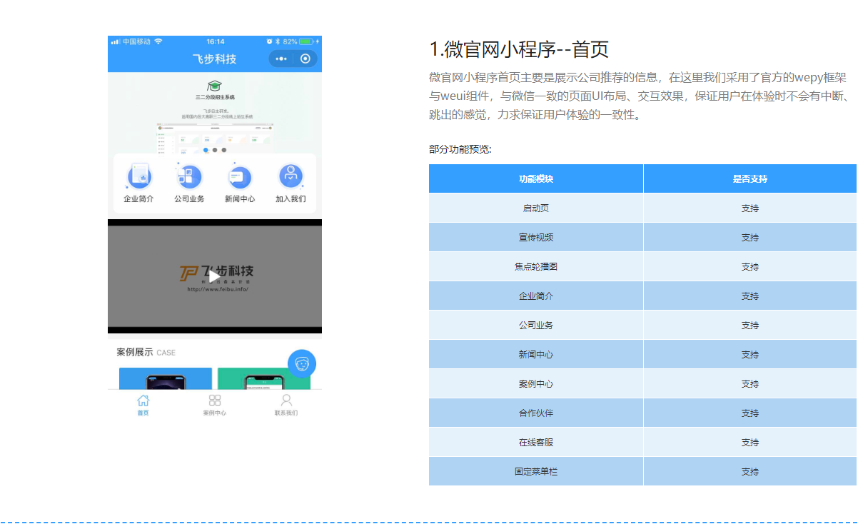The width and height of the screenshot is (858, 524).
Task: Click 支持 in the table's 公司业务 row
Action: click(750, 326)
